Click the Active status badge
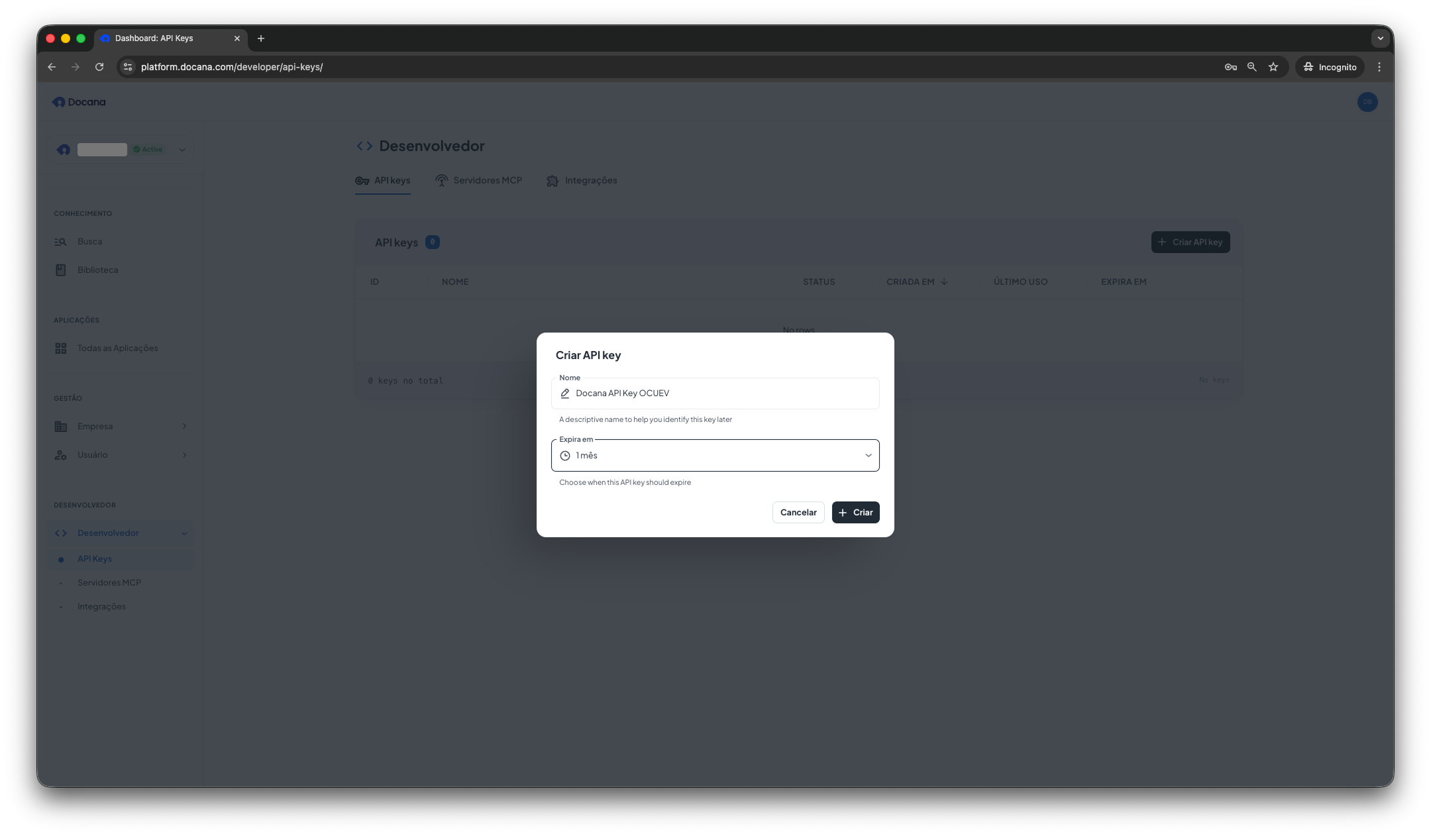This screenshot has height=836, width=1431. coord(148,150)
